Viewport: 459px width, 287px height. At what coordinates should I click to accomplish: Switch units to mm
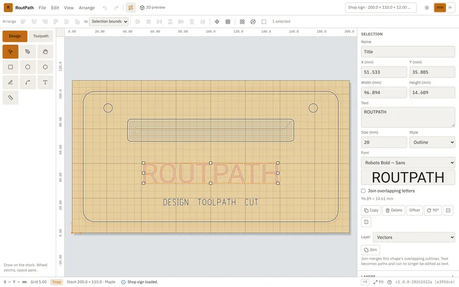pos(439,7)
